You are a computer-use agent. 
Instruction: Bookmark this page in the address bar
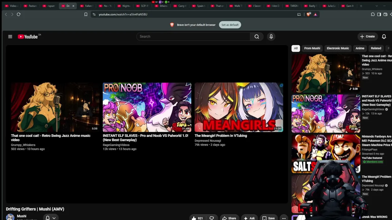86,14
